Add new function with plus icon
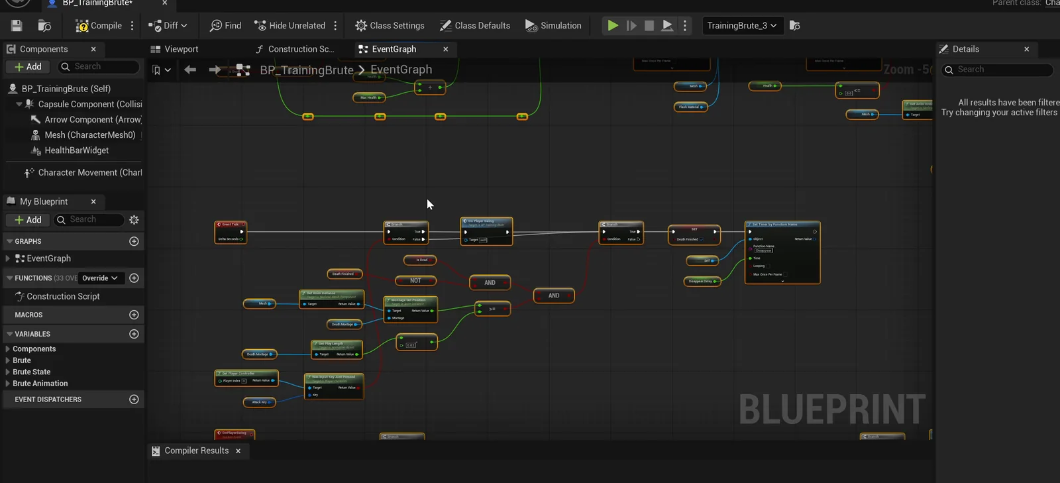Screen dimensions: 1060x483 (x=134, y=278)
